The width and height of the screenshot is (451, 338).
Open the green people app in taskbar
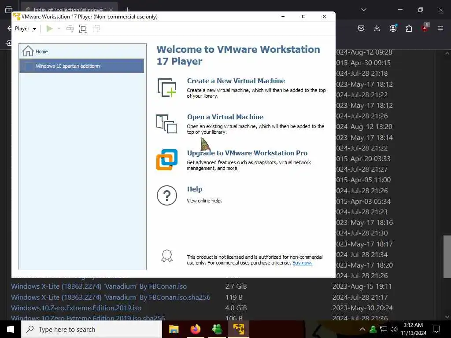point(217,329)
